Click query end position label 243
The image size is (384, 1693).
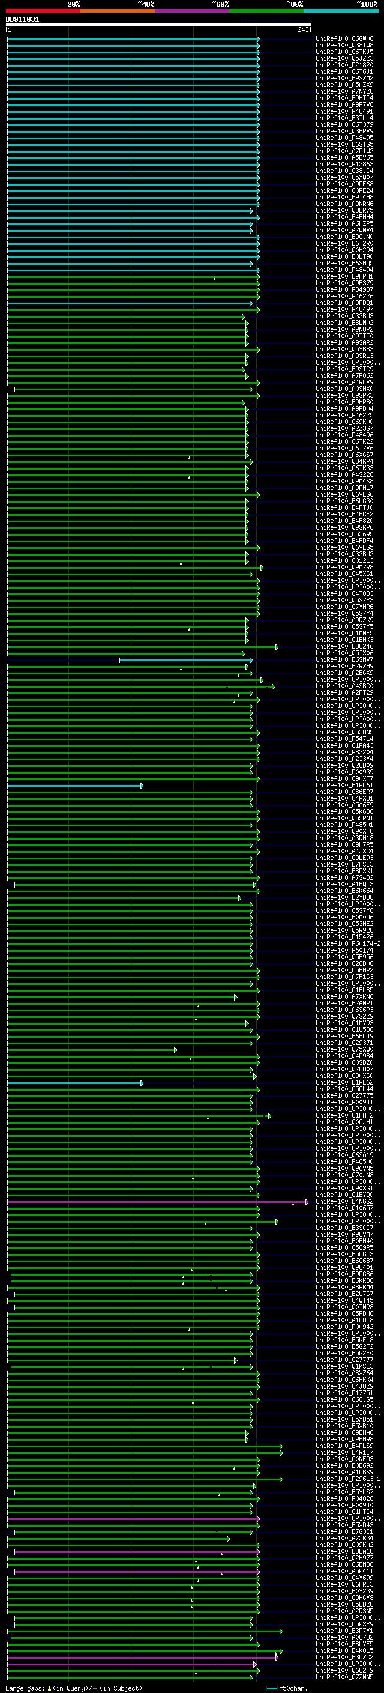(303, 29)
